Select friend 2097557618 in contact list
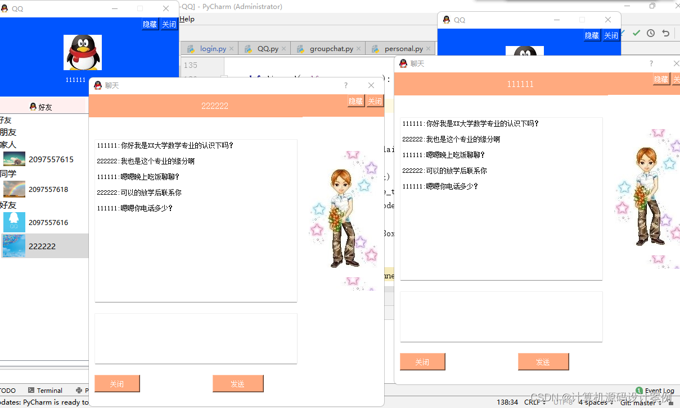Screen dimensions: 680x408 tap(44, 189)
